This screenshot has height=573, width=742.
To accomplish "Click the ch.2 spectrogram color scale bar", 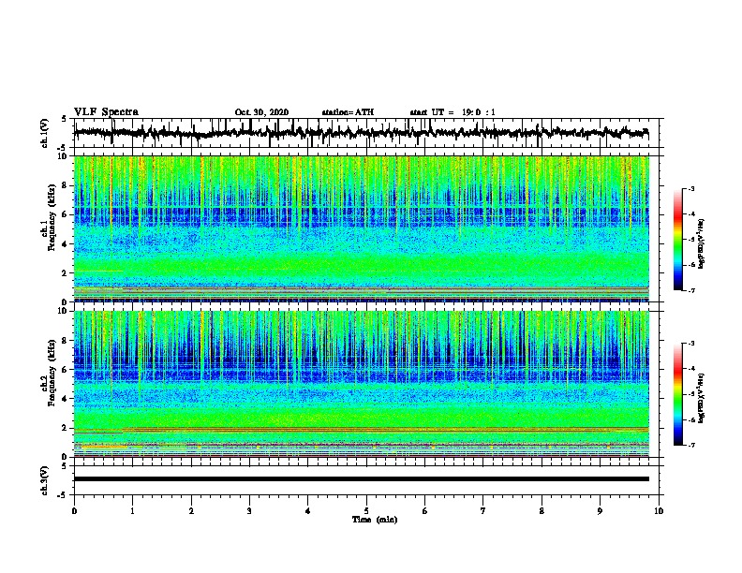I will point(678,394).
